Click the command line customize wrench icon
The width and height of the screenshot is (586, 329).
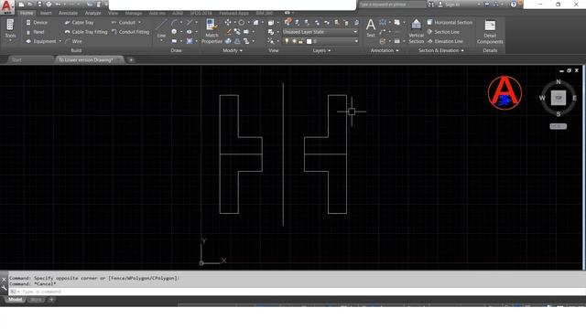tap(4, 288)
